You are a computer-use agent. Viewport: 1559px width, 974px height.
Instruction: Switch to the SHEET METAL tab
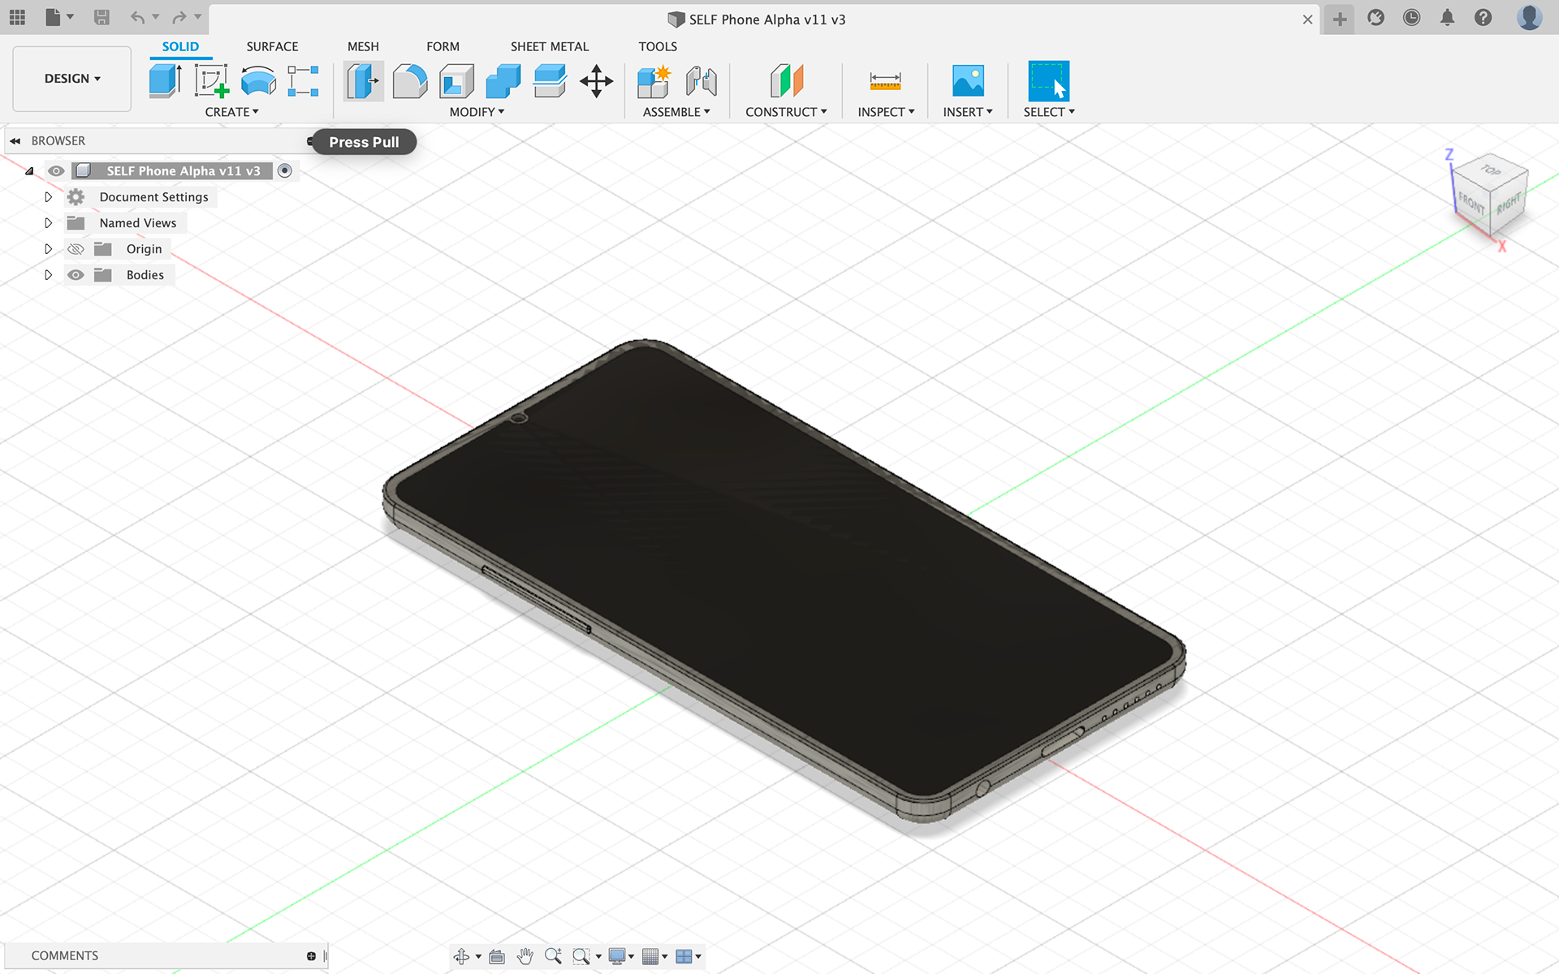point(550,46)
